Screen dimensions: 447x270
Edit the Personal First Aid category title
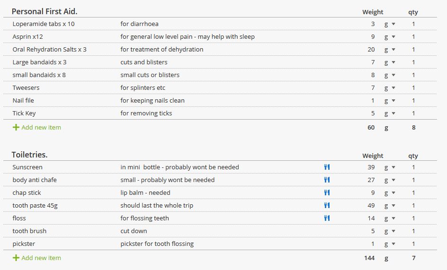(45, 11)
